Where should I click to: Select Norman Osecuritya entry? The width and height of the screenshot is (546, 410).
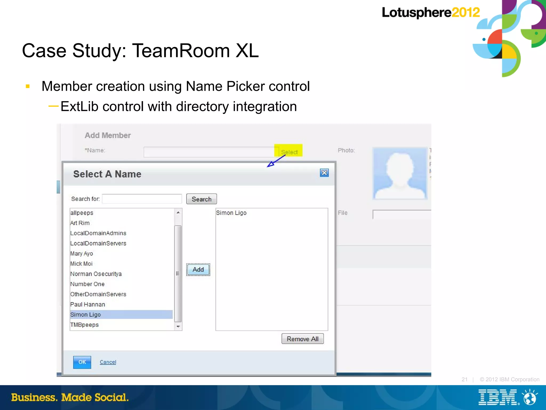coord(121,274)
